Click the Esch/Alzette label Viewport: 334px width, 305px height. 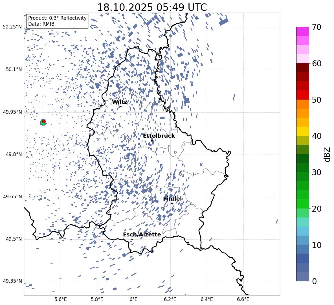coord(142,234)
